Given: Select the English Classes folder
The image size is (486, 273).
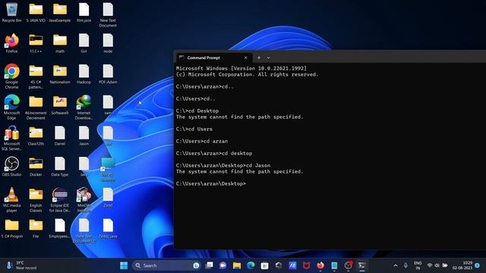Looking at the screenshot, I should click(x=36, y=199).
